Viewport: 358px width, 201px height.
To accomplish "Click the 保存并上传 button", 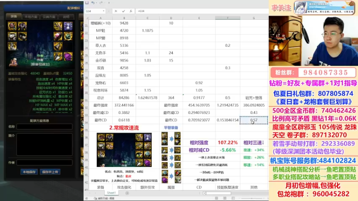I will click(x=50, y=172).
